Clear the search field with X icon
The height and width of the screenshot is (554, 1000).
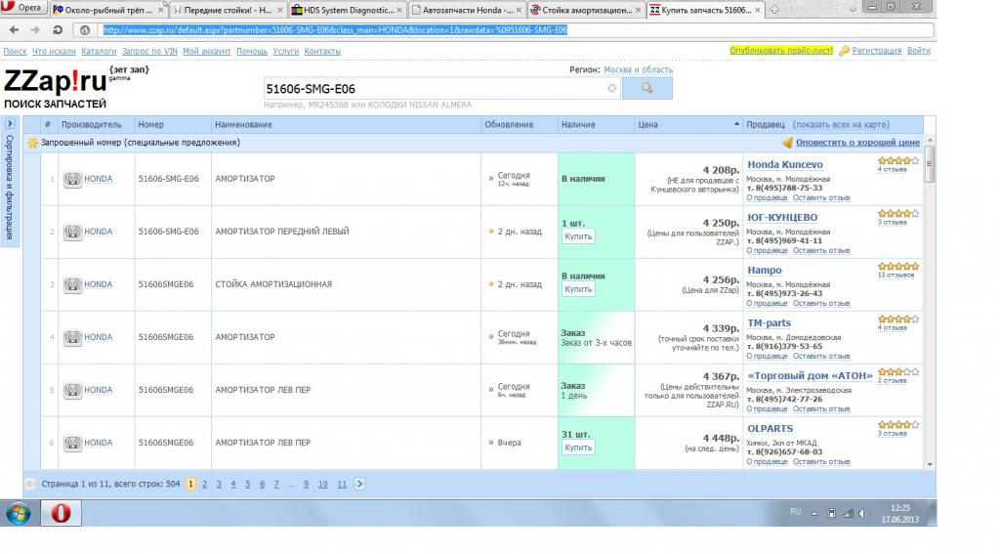pyautogui.click(x=611, y=88)
